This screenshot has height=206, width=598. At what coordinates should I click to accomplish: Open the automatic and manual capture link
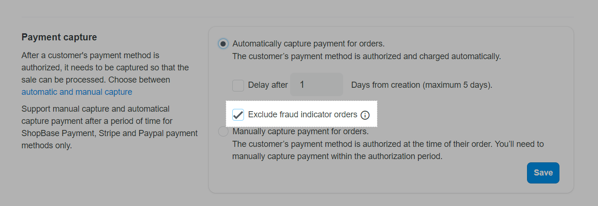[77, 92]
